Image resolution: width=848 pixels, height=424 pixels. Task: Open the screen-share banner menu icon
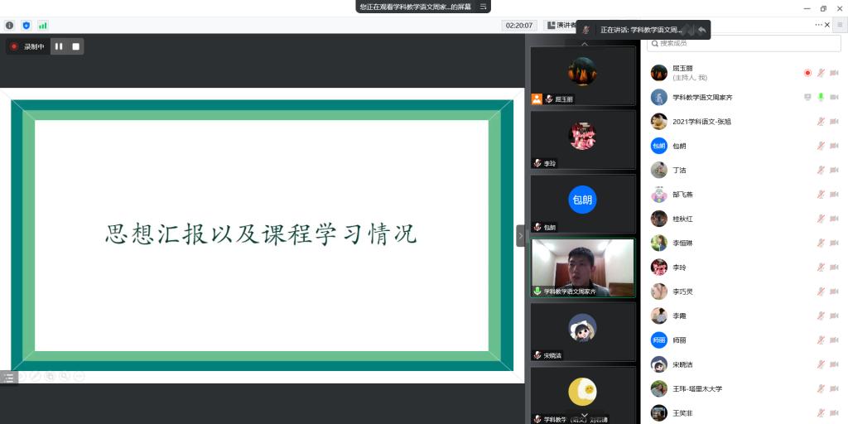pyautogui.click(x=483, y=7)
